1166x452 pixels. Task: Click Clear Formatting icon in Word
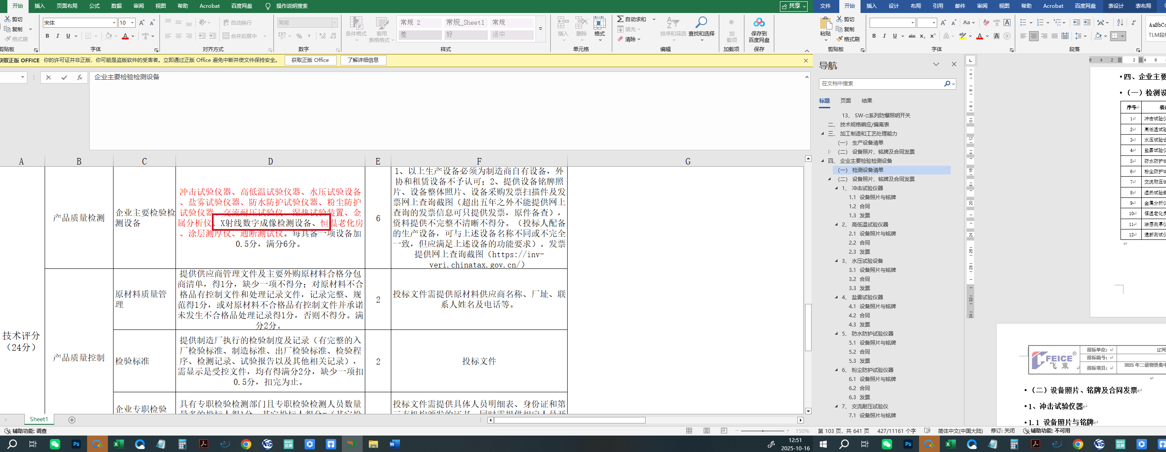click(985, 23)
